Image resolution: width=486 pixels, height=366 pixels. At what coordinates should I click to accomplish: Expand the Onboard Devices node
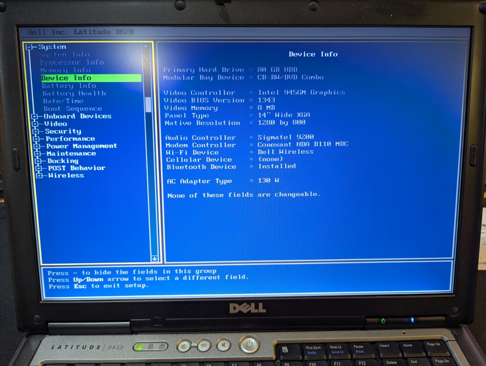click(x=35, y=116)
